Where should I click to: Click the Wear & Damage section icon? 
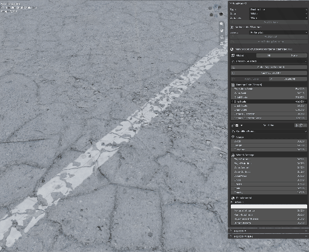[233, 155]
